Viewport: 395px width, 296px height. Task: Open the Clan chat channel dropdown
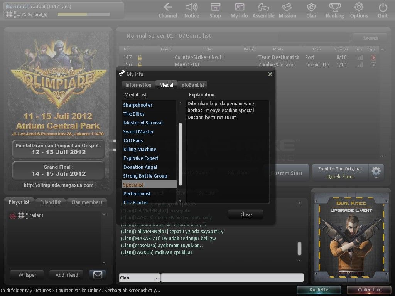tap(139, 277)
